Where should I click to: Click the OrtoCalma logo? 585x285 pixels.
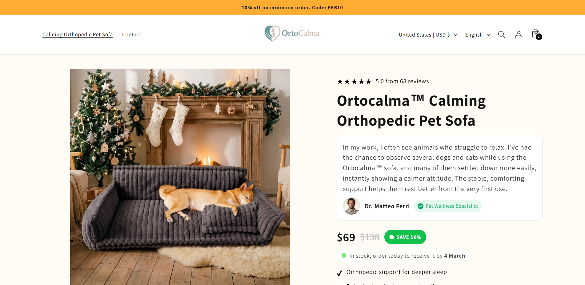[x=292, y=33]
